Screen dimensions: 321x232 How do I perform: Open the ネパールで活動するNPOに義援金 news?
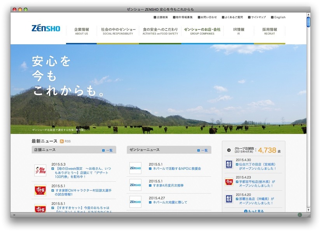175,169
